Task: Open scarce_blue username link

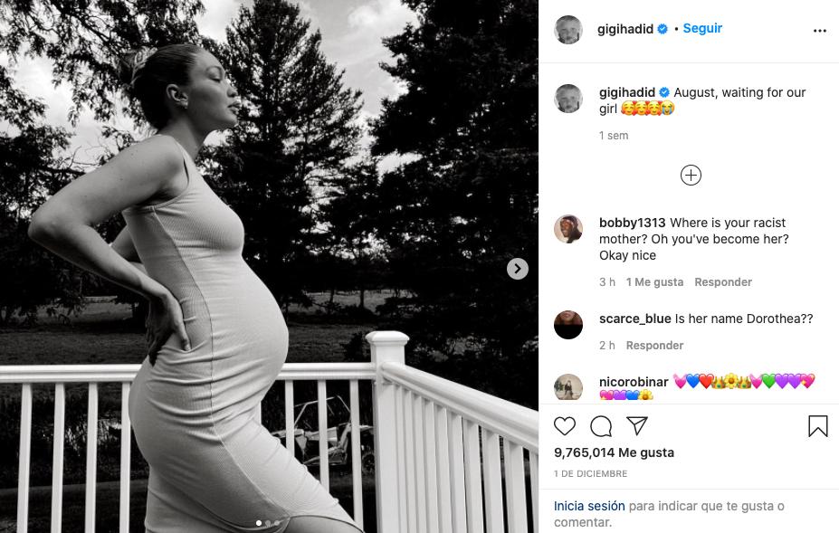Action: point(634,319)
